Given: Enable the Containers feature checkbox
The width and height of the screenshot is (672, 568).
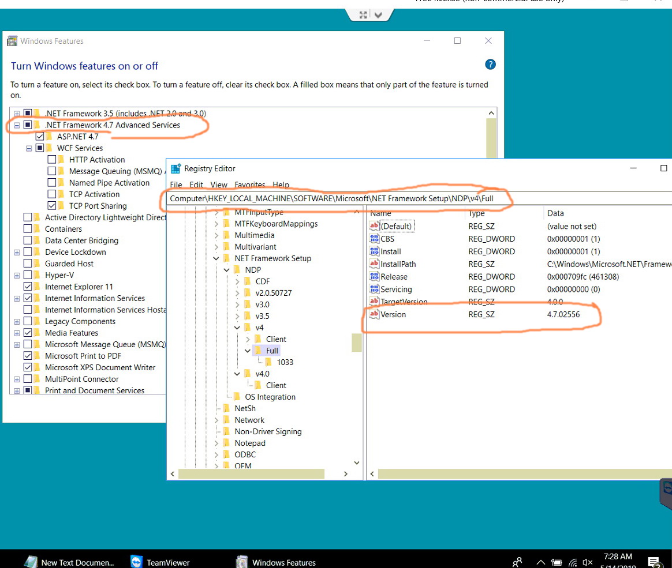Looking at the screenshot, I should (x=28, y=228).
